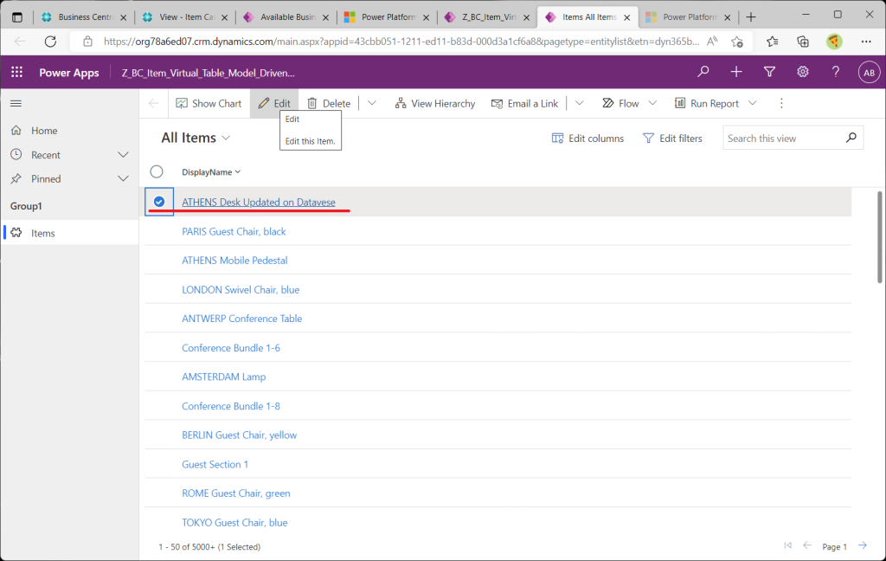Click the Edit columns button

click(x=587, y=138)
